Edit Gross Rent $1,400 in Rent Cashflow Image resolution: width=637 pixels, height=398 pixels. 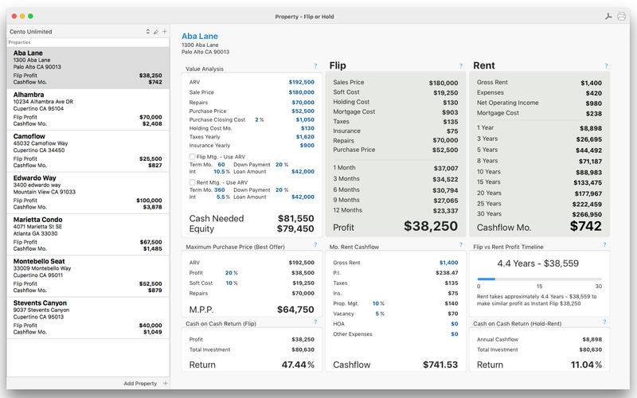pos(448,263)
